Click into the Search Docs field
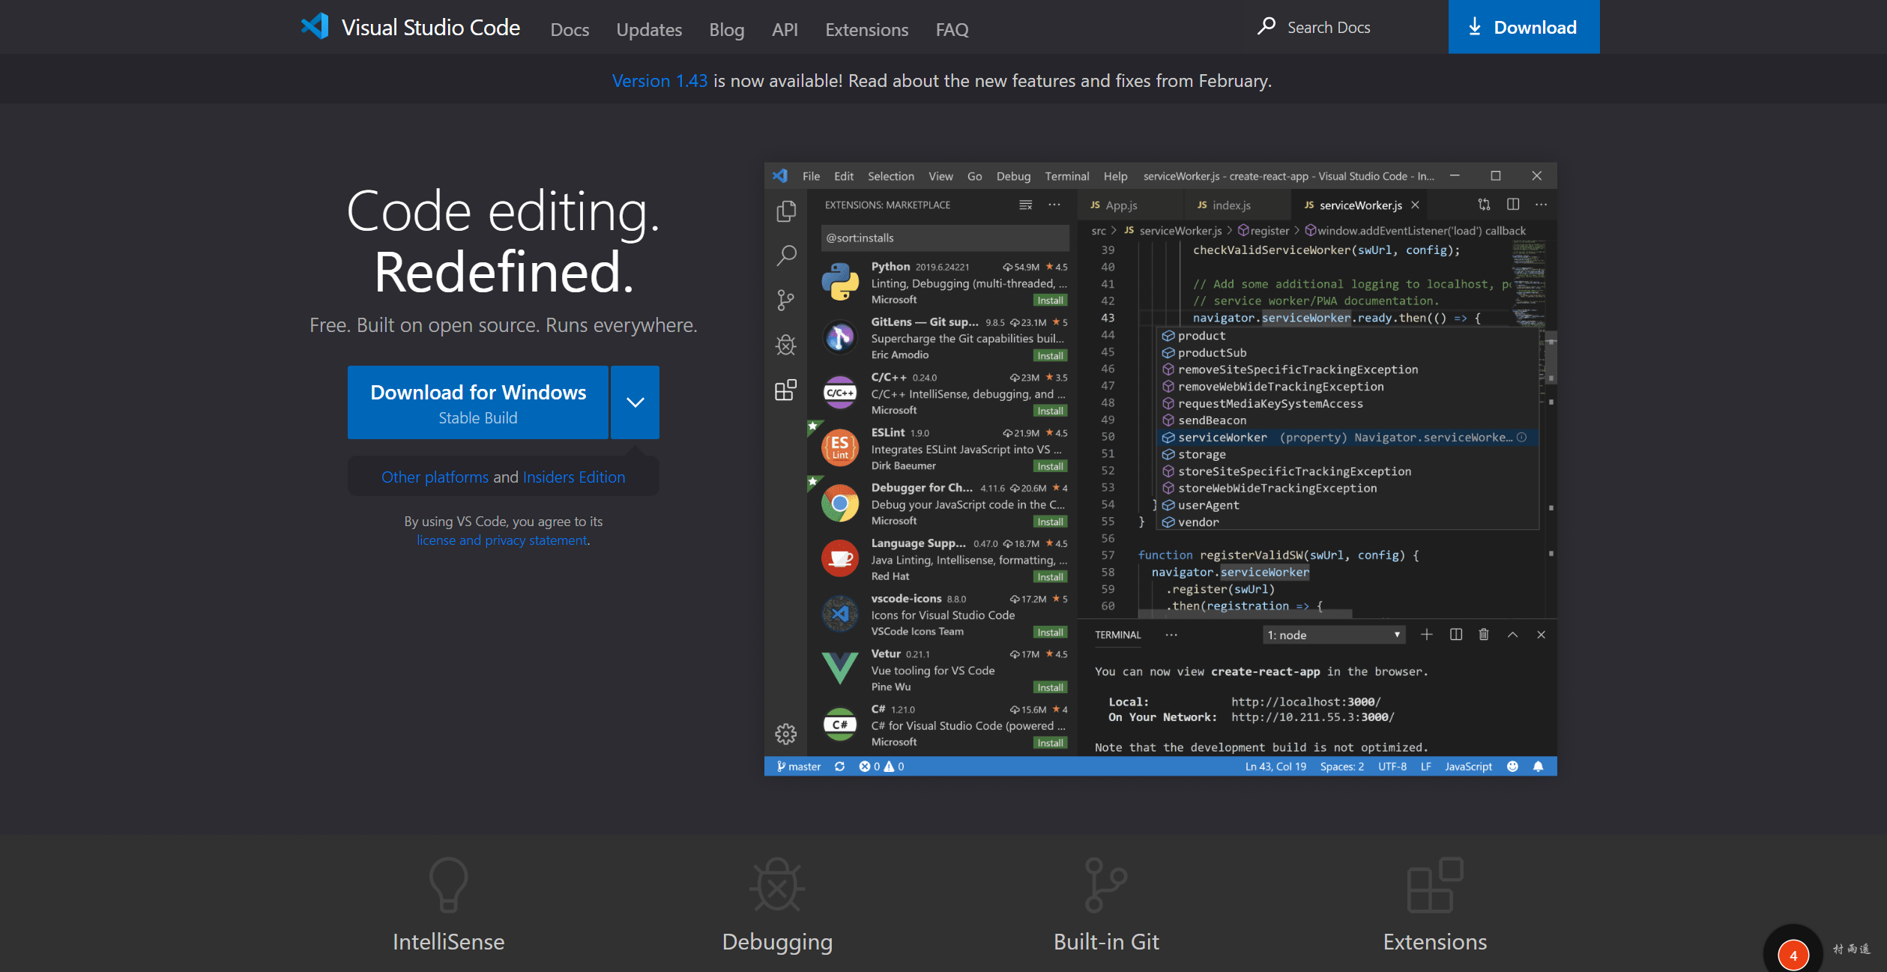The image size is (1887, 972). pos(1328,28)
